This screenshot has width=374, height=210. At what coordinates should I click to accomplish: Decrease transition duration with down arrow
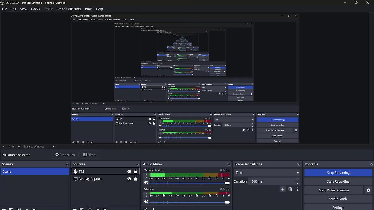click(297, 183)
